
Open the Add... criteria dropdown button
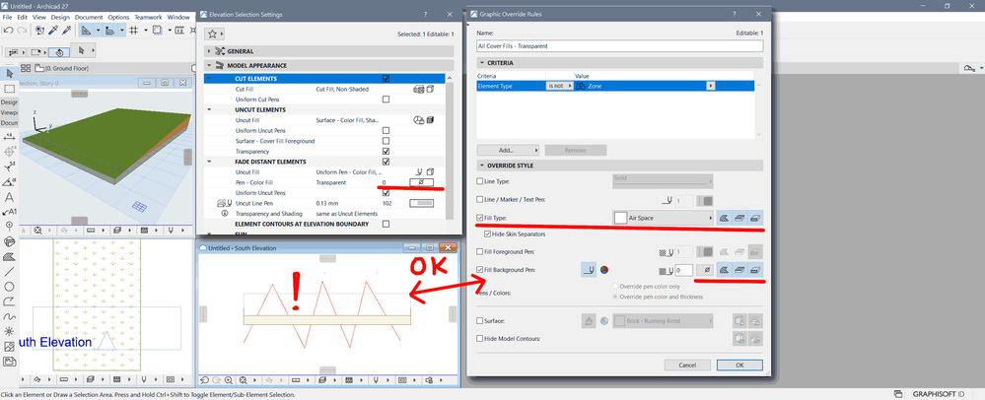click(x=509, y=150)
